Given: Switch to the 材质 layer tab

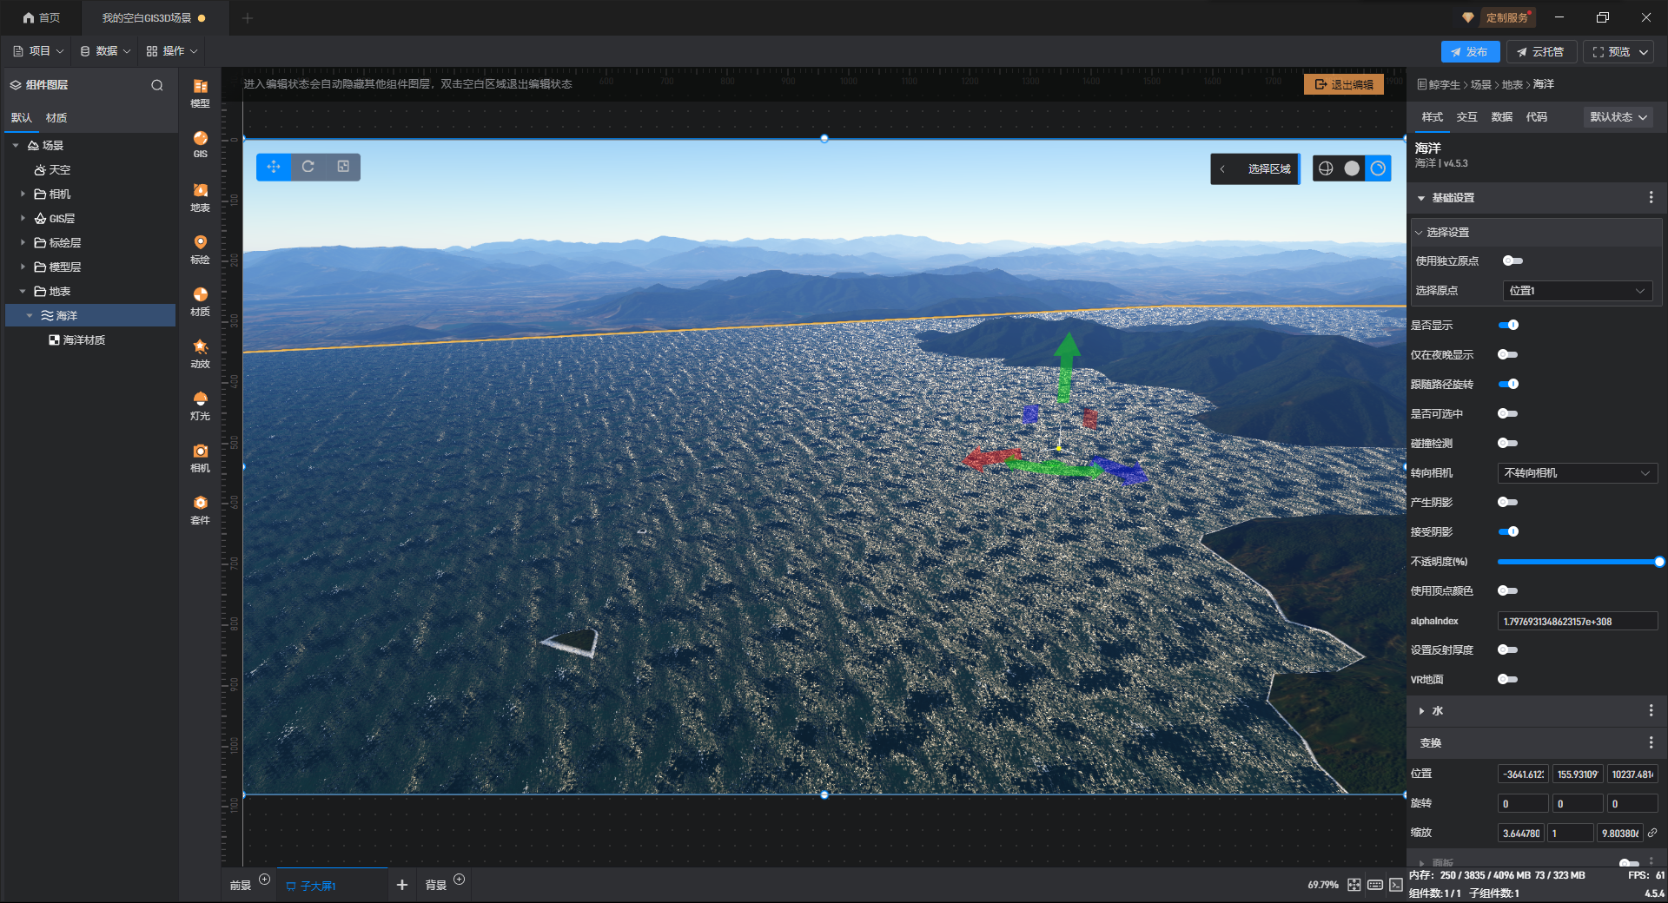Looking at the screenshot, I should coord(56,118).
